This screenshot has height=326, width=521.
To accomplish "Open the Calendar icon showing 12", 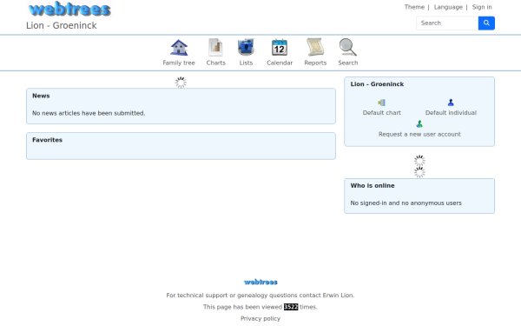I will point(280,47).
